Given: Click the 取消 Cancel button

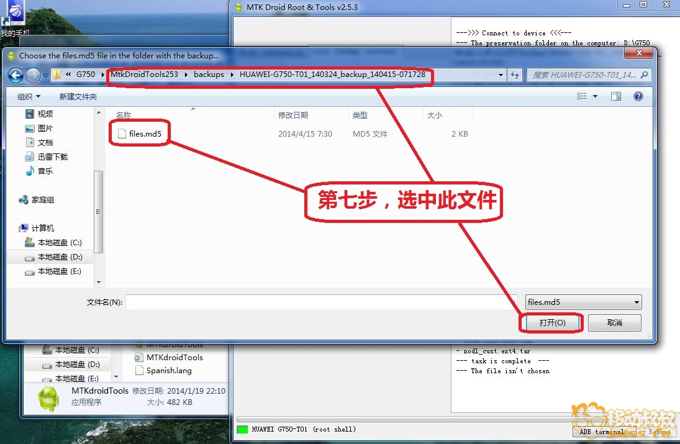Looking at the screenshot, I should 615,323.
